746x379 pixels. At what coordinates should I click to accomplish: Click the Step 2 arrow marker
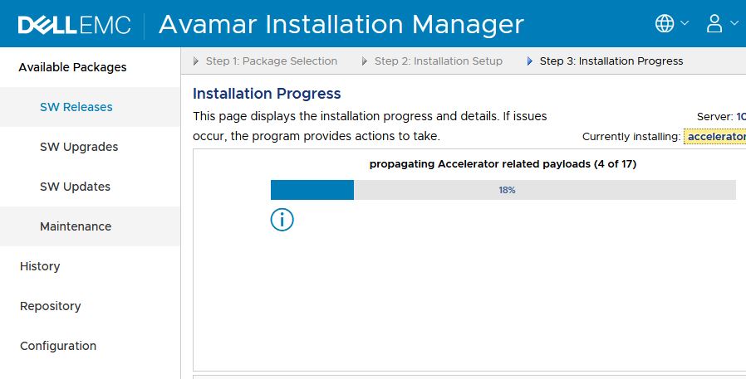[366, 61]
